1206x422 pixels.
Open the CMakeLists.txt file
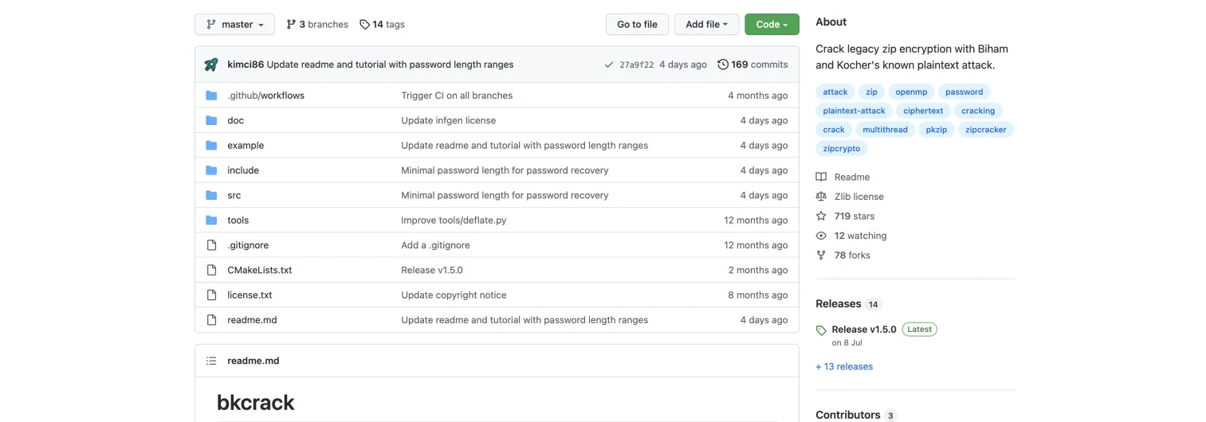(x=259, y=270)
